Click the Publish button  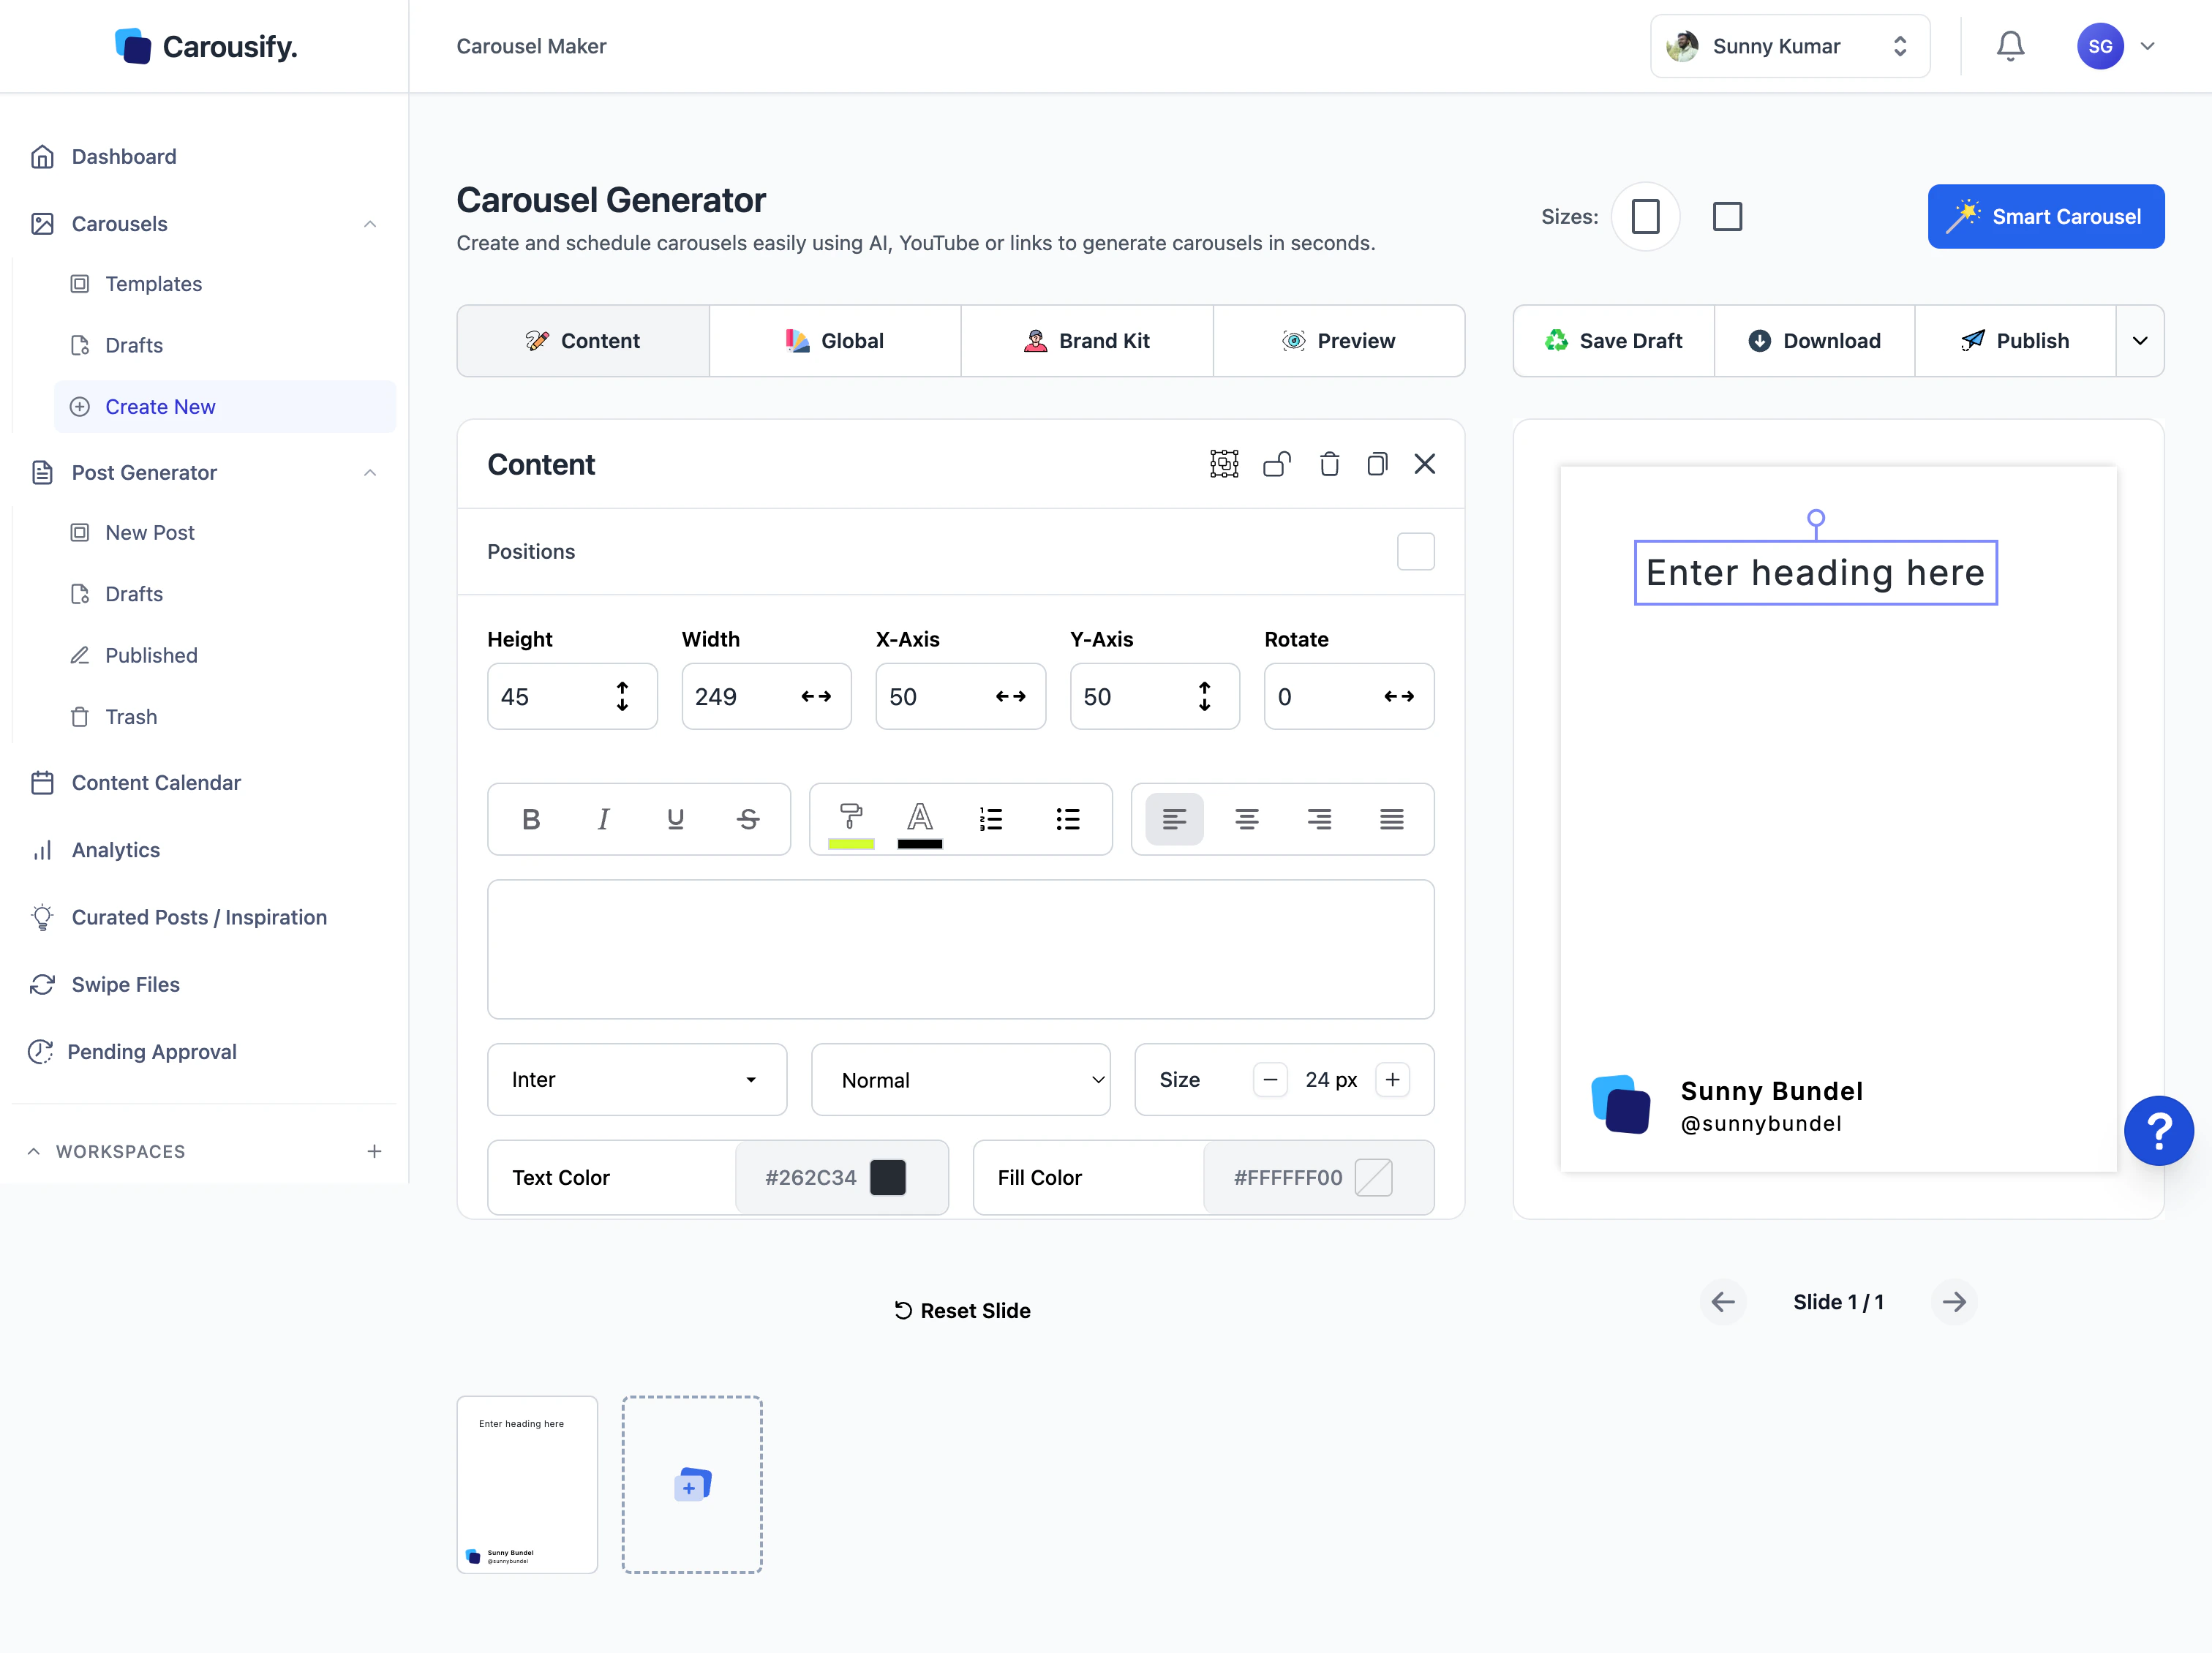point(2015,341)
